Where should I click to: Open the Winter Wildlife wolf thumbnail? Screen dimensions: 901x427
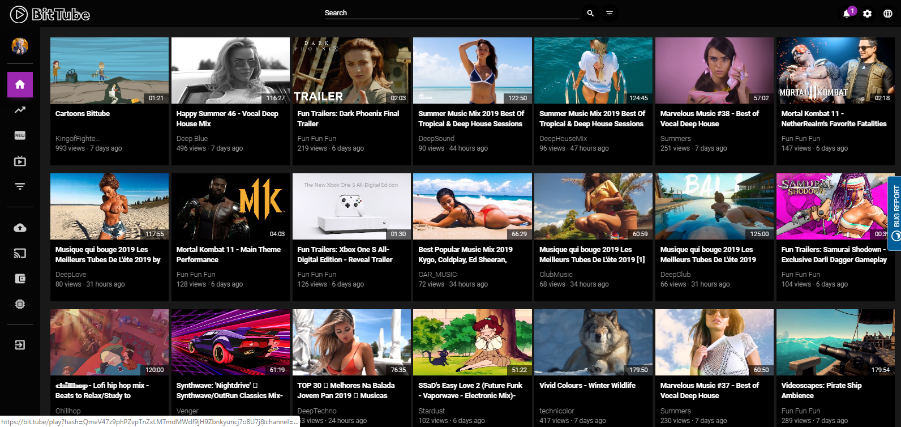pos(593,342)
